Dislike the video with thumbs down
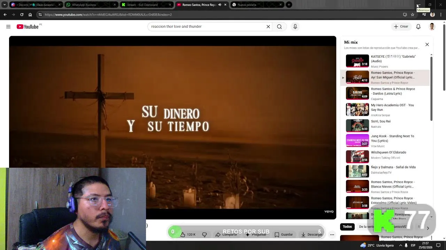The image size is (446, 250). pos(205,235)
